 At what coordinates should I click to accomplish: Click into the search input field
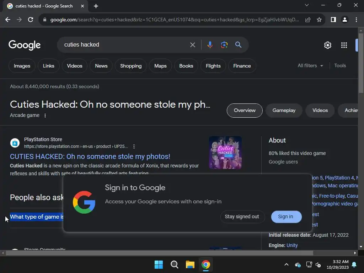click(x=125, y=44)
